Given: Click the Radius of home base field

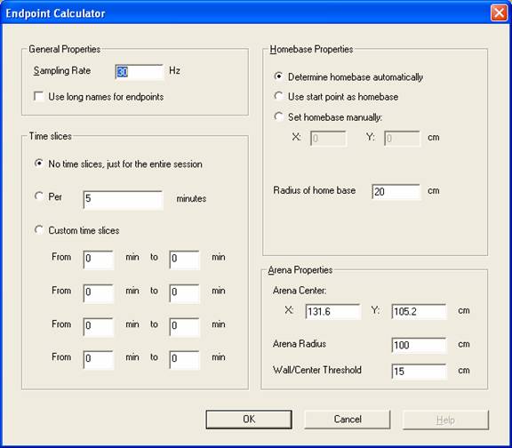Looking at the screenshot, I should tap(396, 191).
